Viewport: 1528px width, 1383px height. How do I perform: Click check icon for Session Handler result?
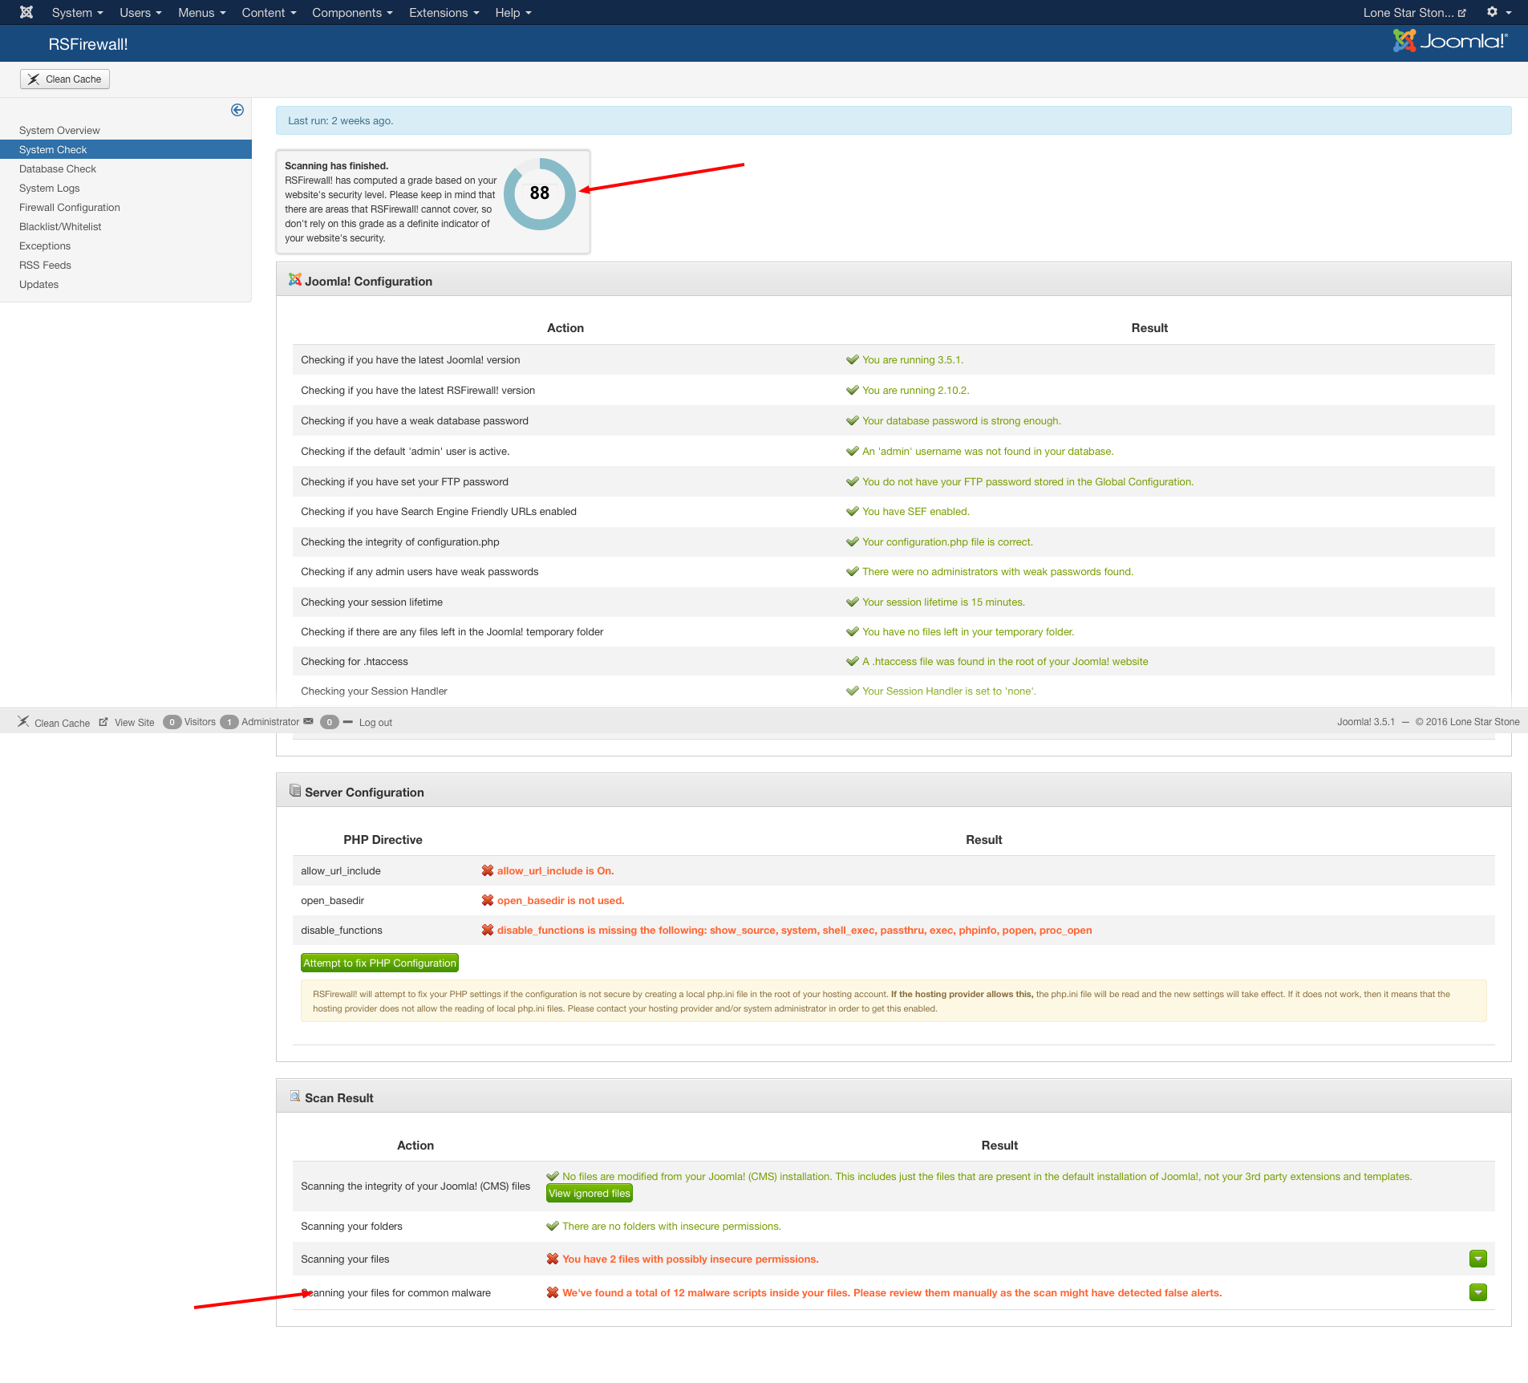(x=853, y=691)
